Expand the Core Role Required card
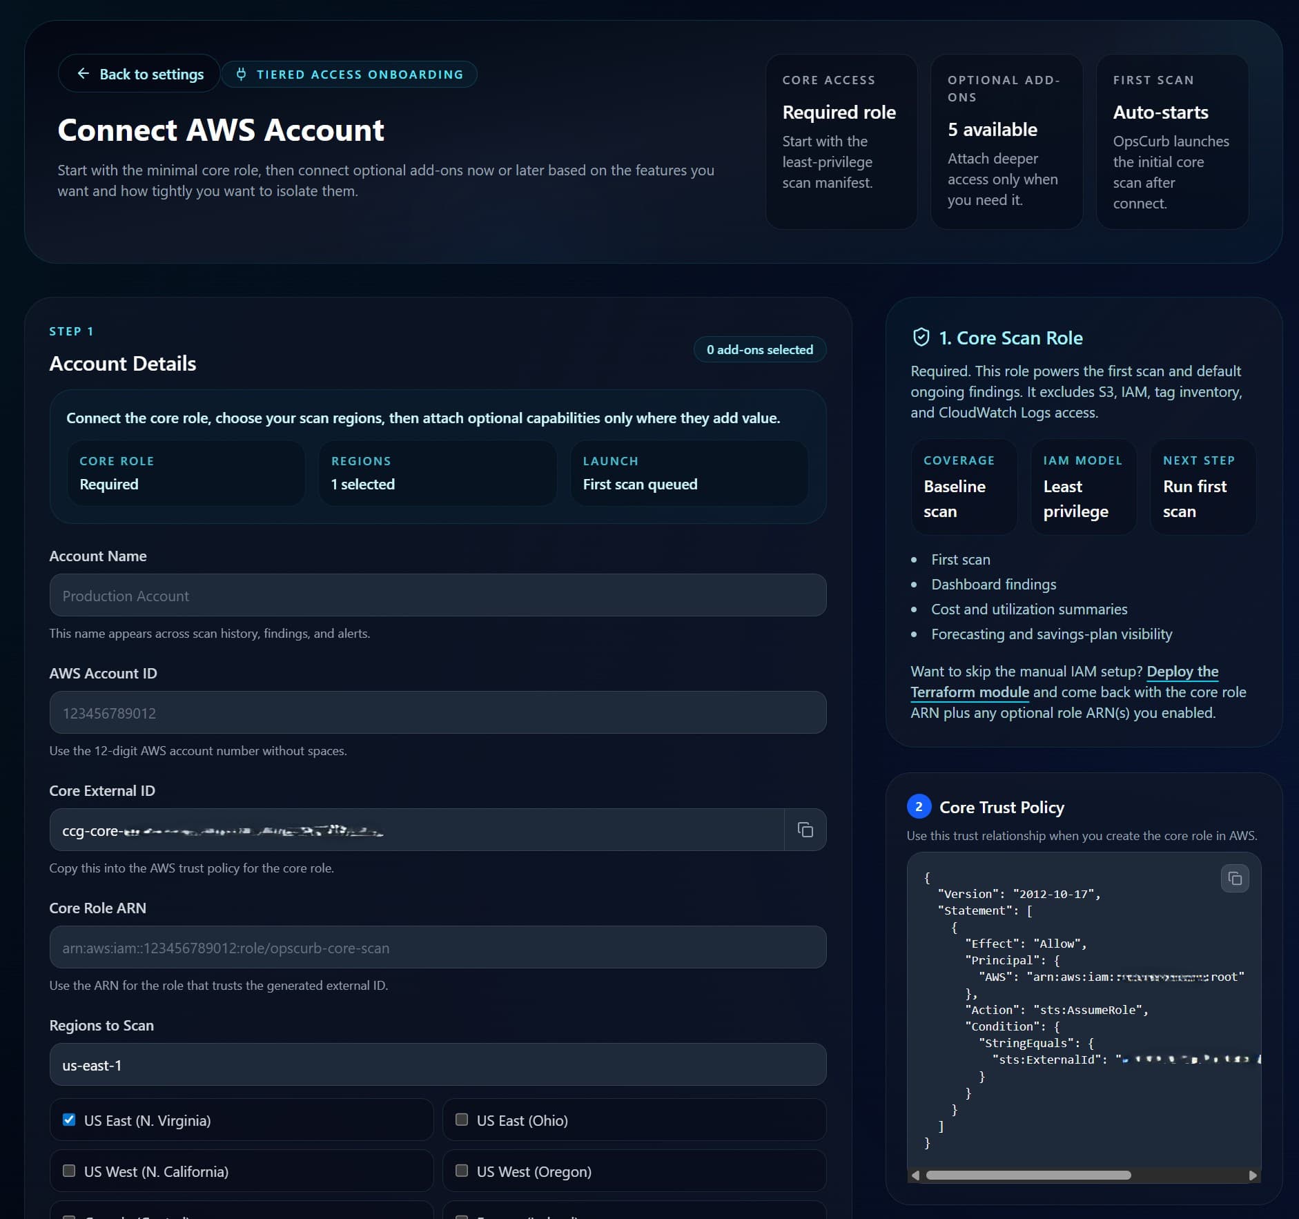The image size is (1299, 1219). coord(186,473)
